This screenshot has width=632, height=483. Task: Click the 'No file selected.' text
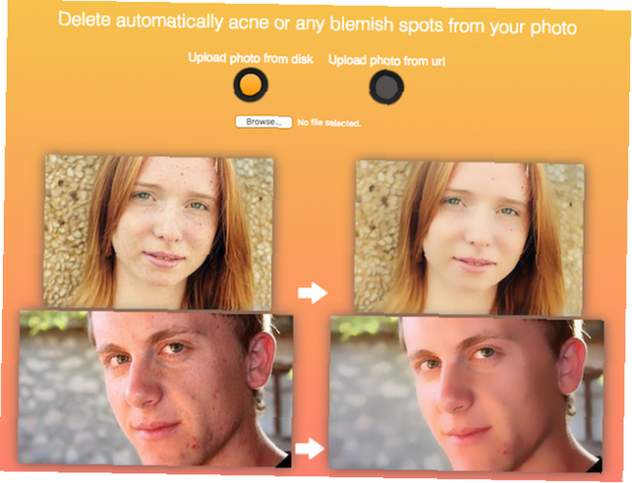329,123
